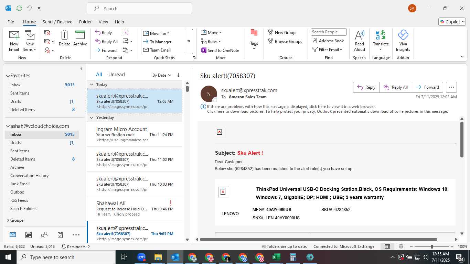Open Tasks view icon
This screenshot has width=470, height=264.
60,235
